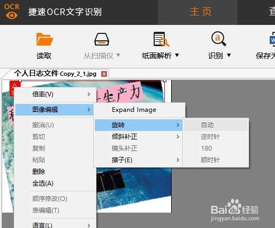Select 180 rotation option
The width and height of the screenshot is (275, 228).
216,148
